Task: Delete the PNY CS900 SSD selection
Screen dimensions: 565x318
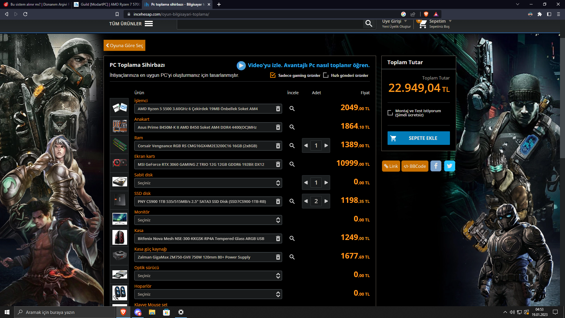Action: click(278, 201)
